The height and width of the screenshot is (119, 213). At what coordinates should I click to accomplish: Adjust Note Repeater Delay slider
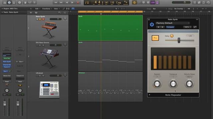179,40
